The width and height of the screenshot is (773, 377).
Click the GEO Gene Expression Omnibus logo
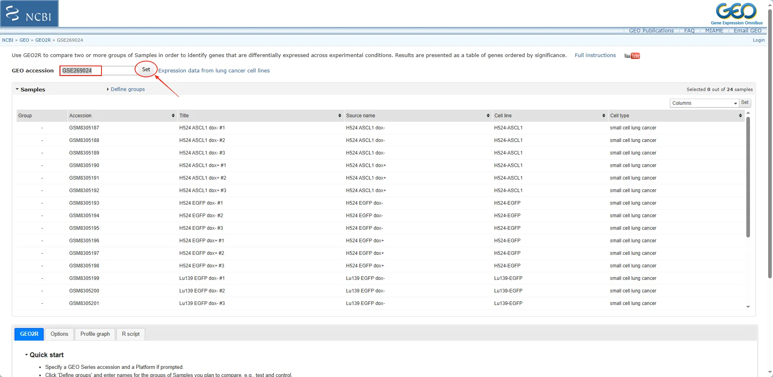[x=736, y=13]
